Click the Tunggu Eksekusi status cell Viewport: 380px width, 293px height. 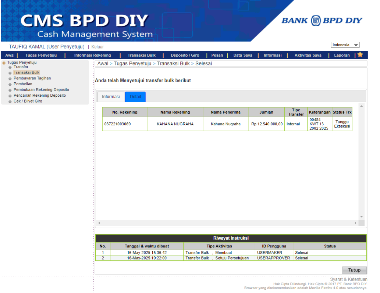tap(342, 124)
